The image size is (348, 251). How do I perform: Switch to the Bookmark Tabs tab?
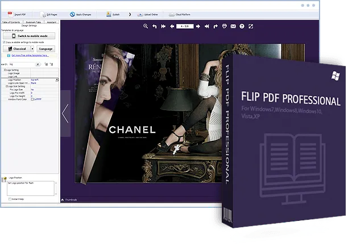[x=34, y=22]
